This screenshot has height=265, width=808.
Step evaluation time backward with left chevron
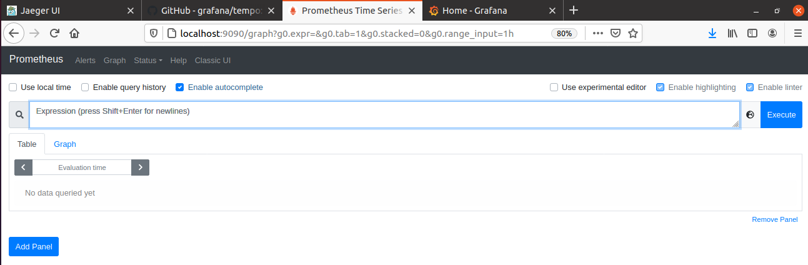point(23,167)
